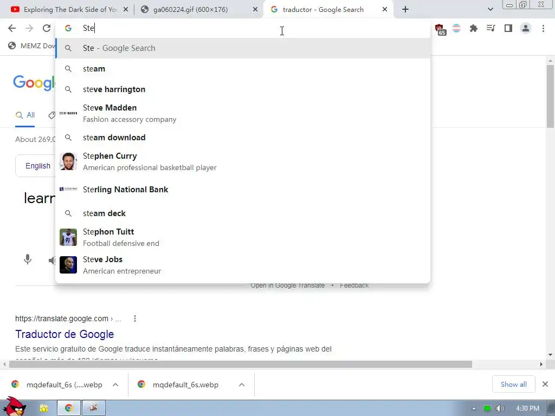Open the English language selector
555x416 pixels.
tap(35, 166)
